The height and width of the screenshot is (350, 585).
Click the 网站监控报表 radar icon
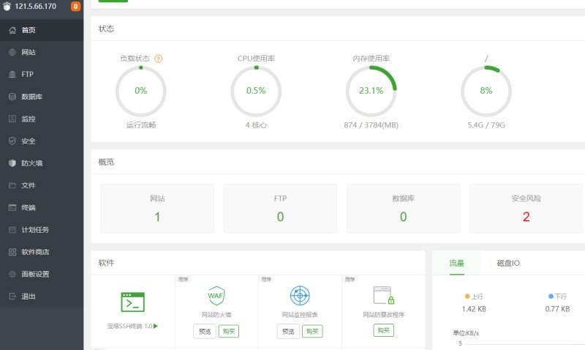coord(300,296)
